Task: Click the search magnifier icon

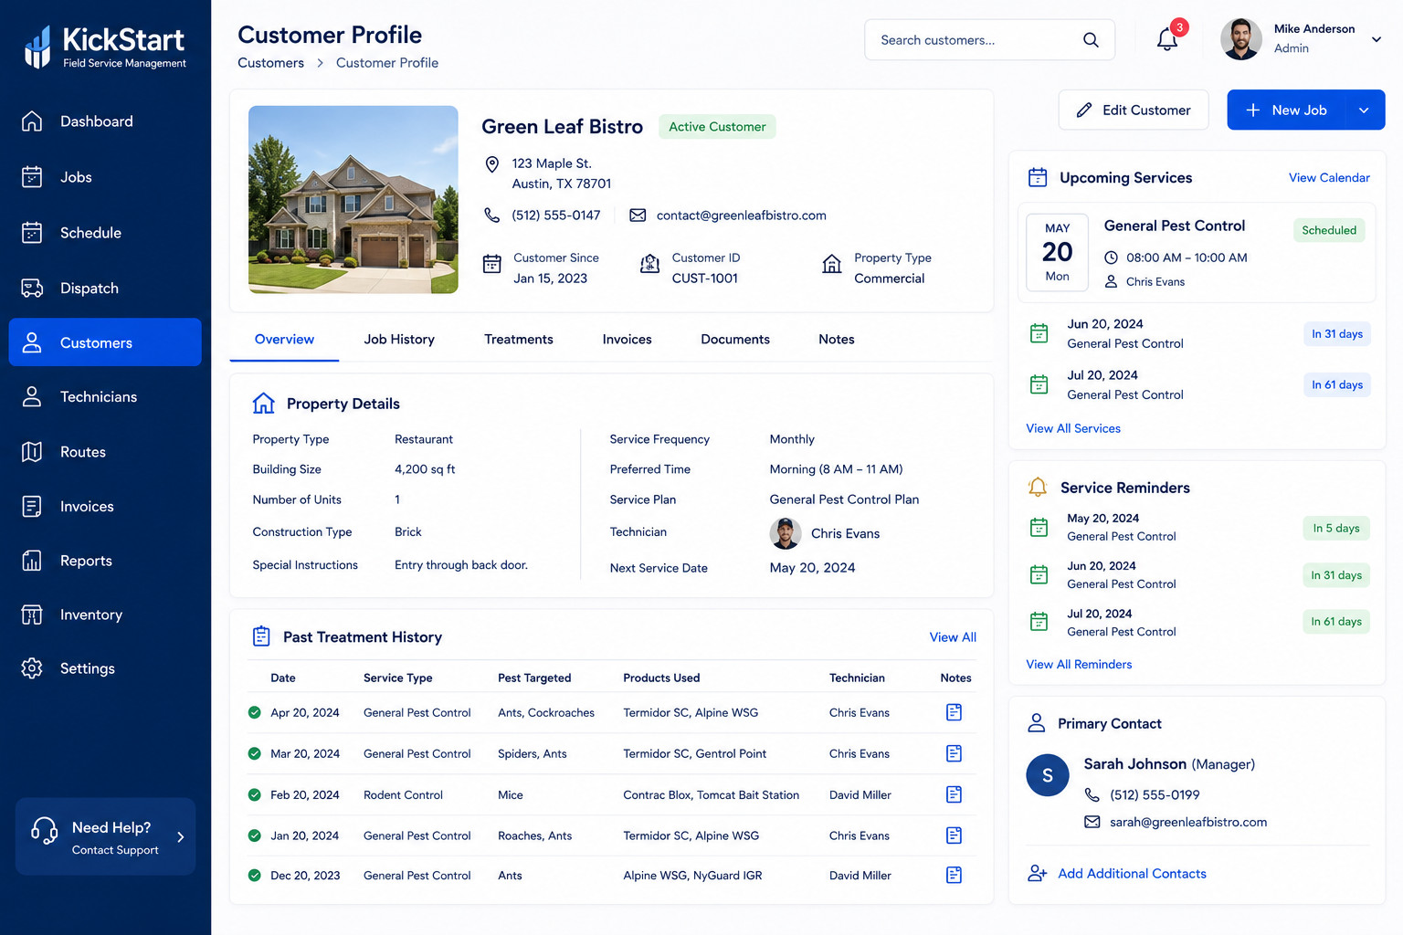Action: [1091, 40]
